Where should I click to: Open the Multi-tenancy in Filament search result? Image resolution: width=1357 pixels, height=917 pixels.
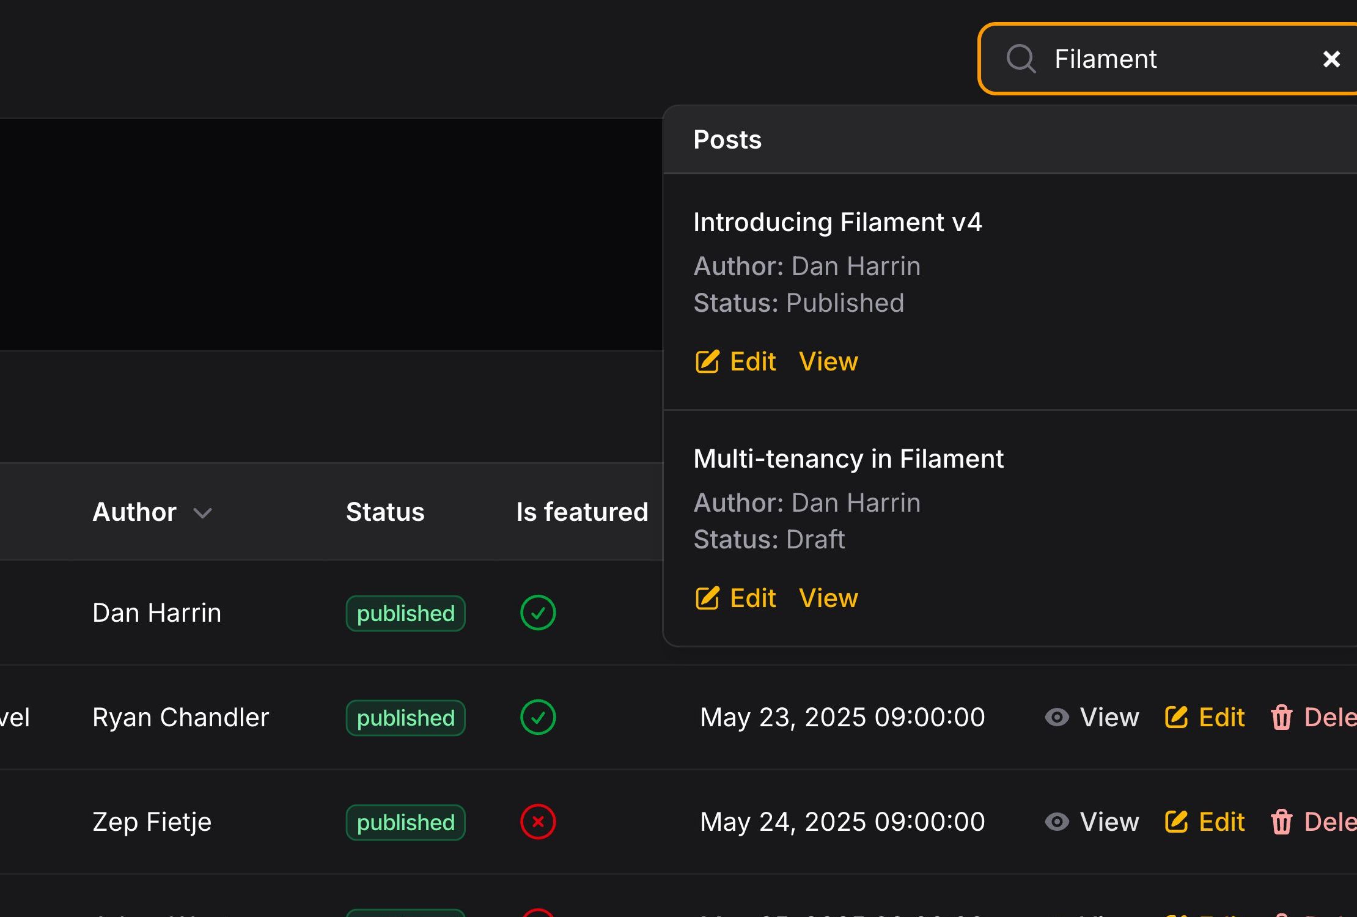point(848,458)
